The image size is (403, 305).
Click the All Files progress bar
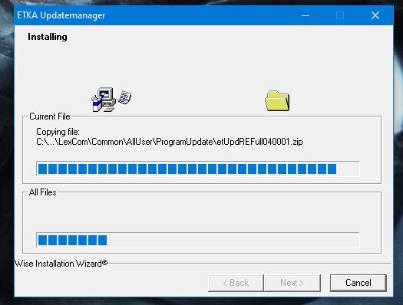[197, 240]
